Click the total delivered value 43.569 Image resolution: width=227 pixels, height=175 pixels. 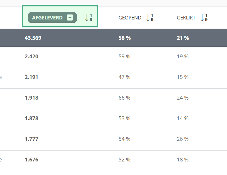[33, 38]
